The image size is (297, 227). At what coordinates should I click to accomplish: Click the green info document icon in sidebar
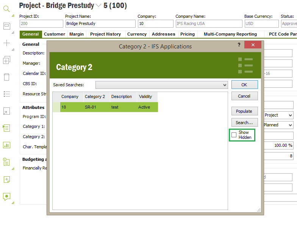coord(6,162)
